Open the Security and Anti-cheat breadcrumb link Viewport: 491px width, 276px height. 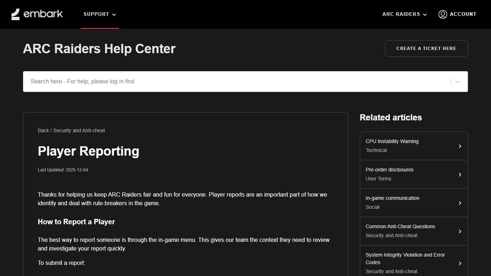(79, 130)
